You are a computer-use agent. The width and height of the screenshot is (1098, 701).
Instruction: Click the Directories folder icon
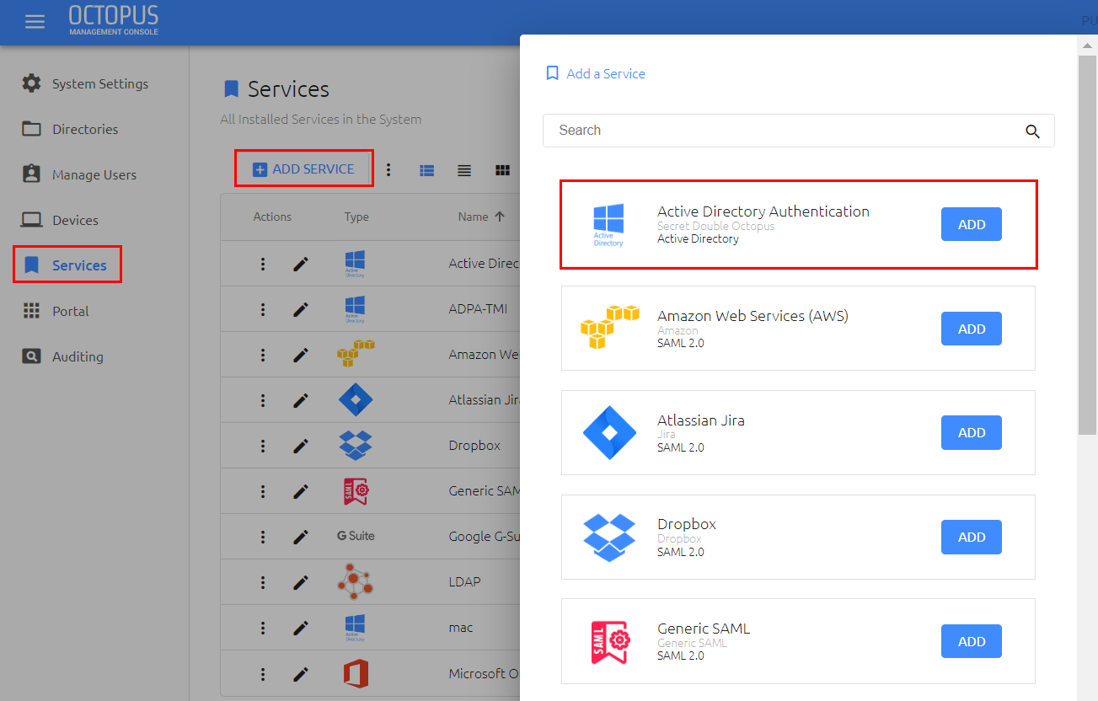pos(31,129)
